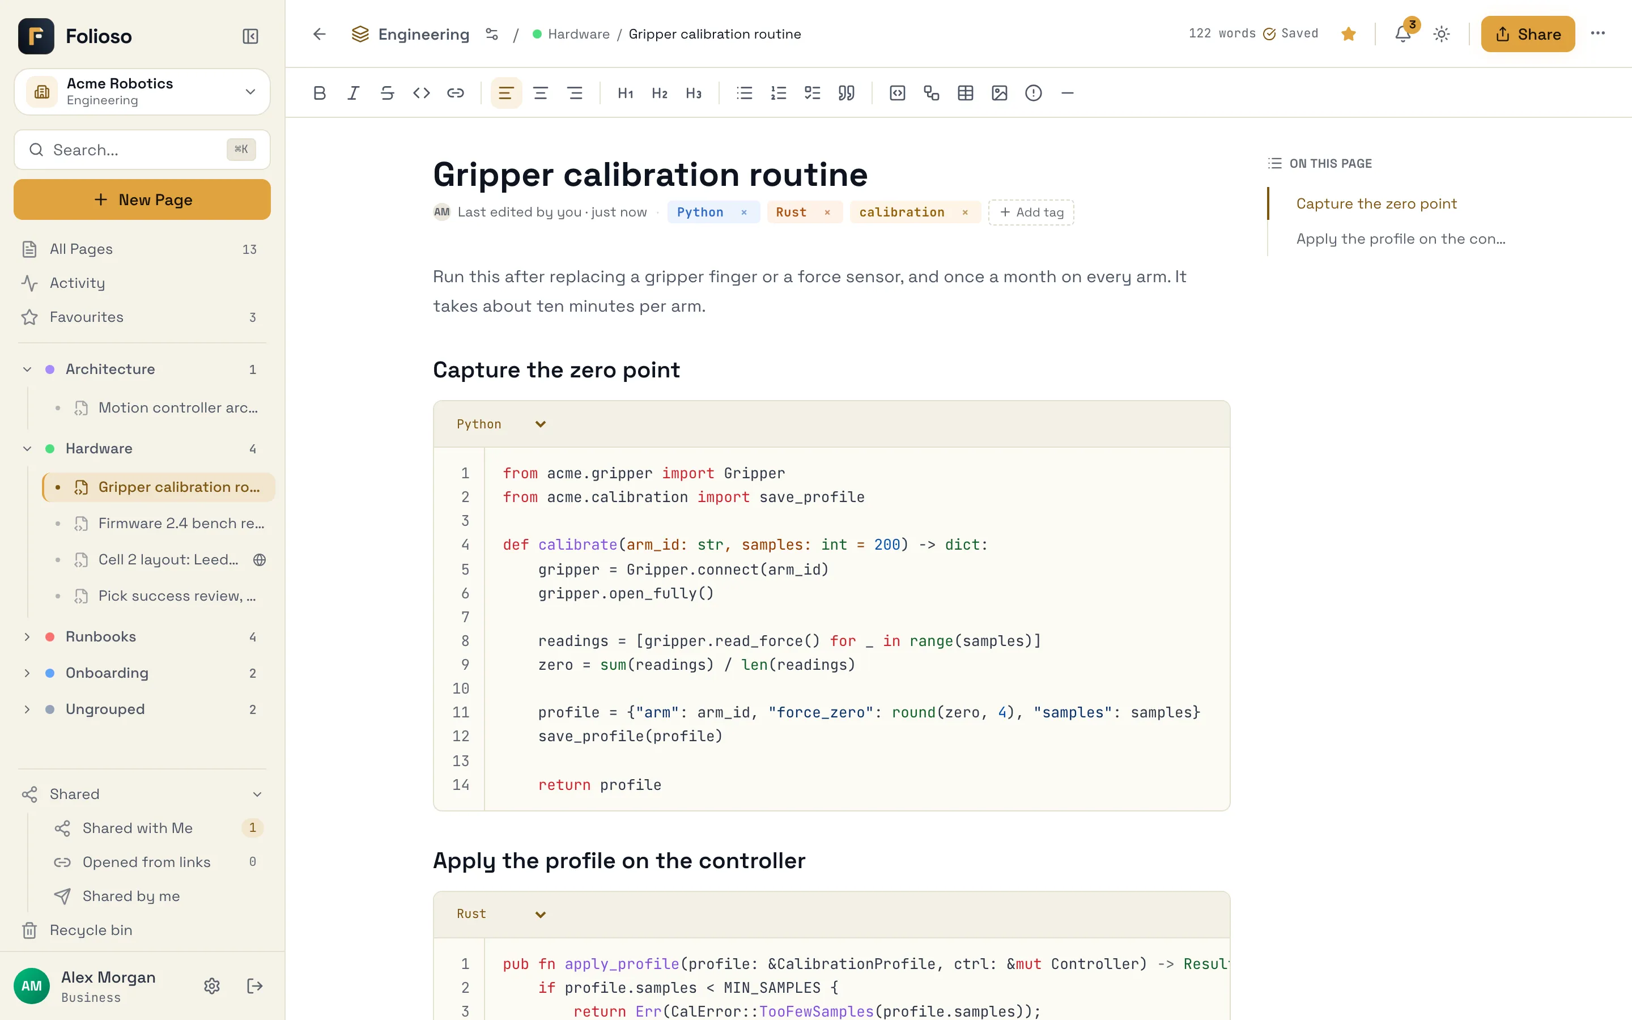Open Activity view

pos(142,283)
